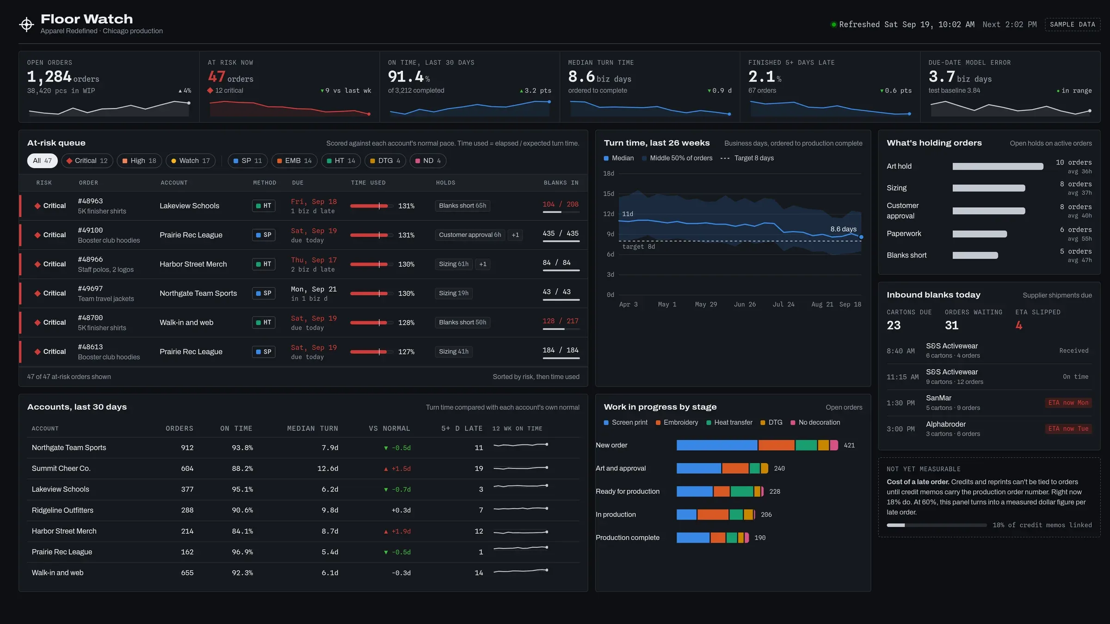Viewport: 1110px width, 624px height.
Task: Click the green refreshed status dot
Action: coord(833,24)
